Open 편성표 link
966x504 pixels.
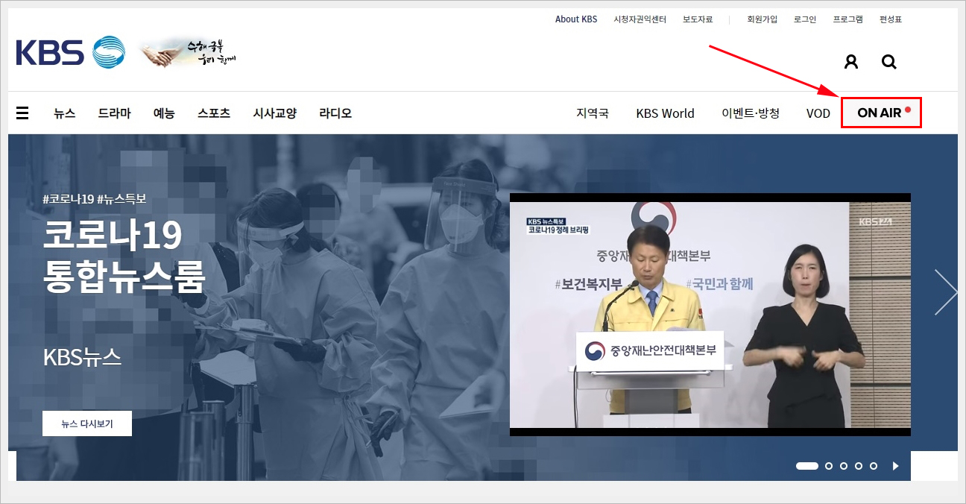point(891,19)
